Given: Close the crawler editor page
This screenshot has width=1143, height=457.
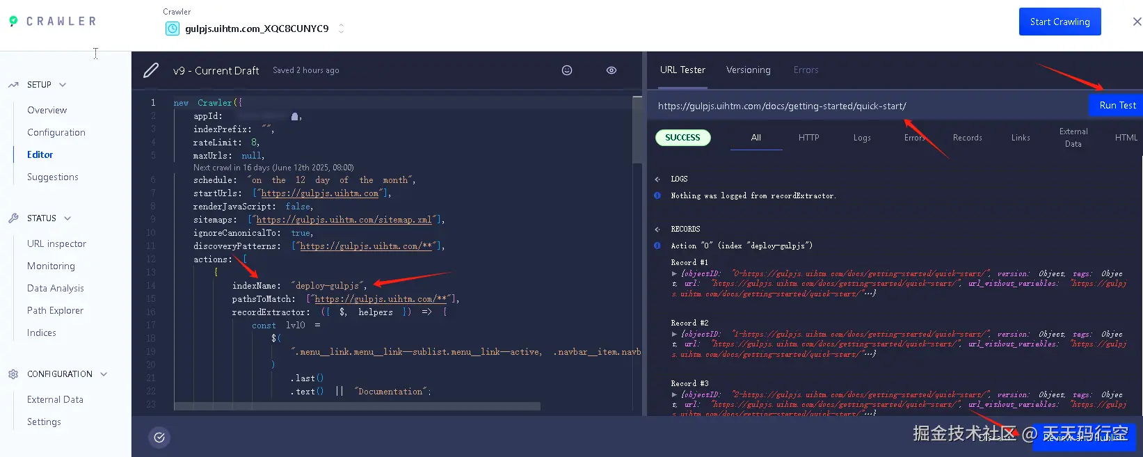Looking at the screenshot, I should point(1137,22).
